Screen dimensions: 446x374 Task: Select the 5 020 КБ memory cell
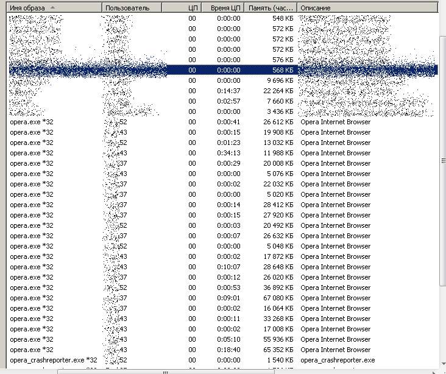tap(280, 194)
